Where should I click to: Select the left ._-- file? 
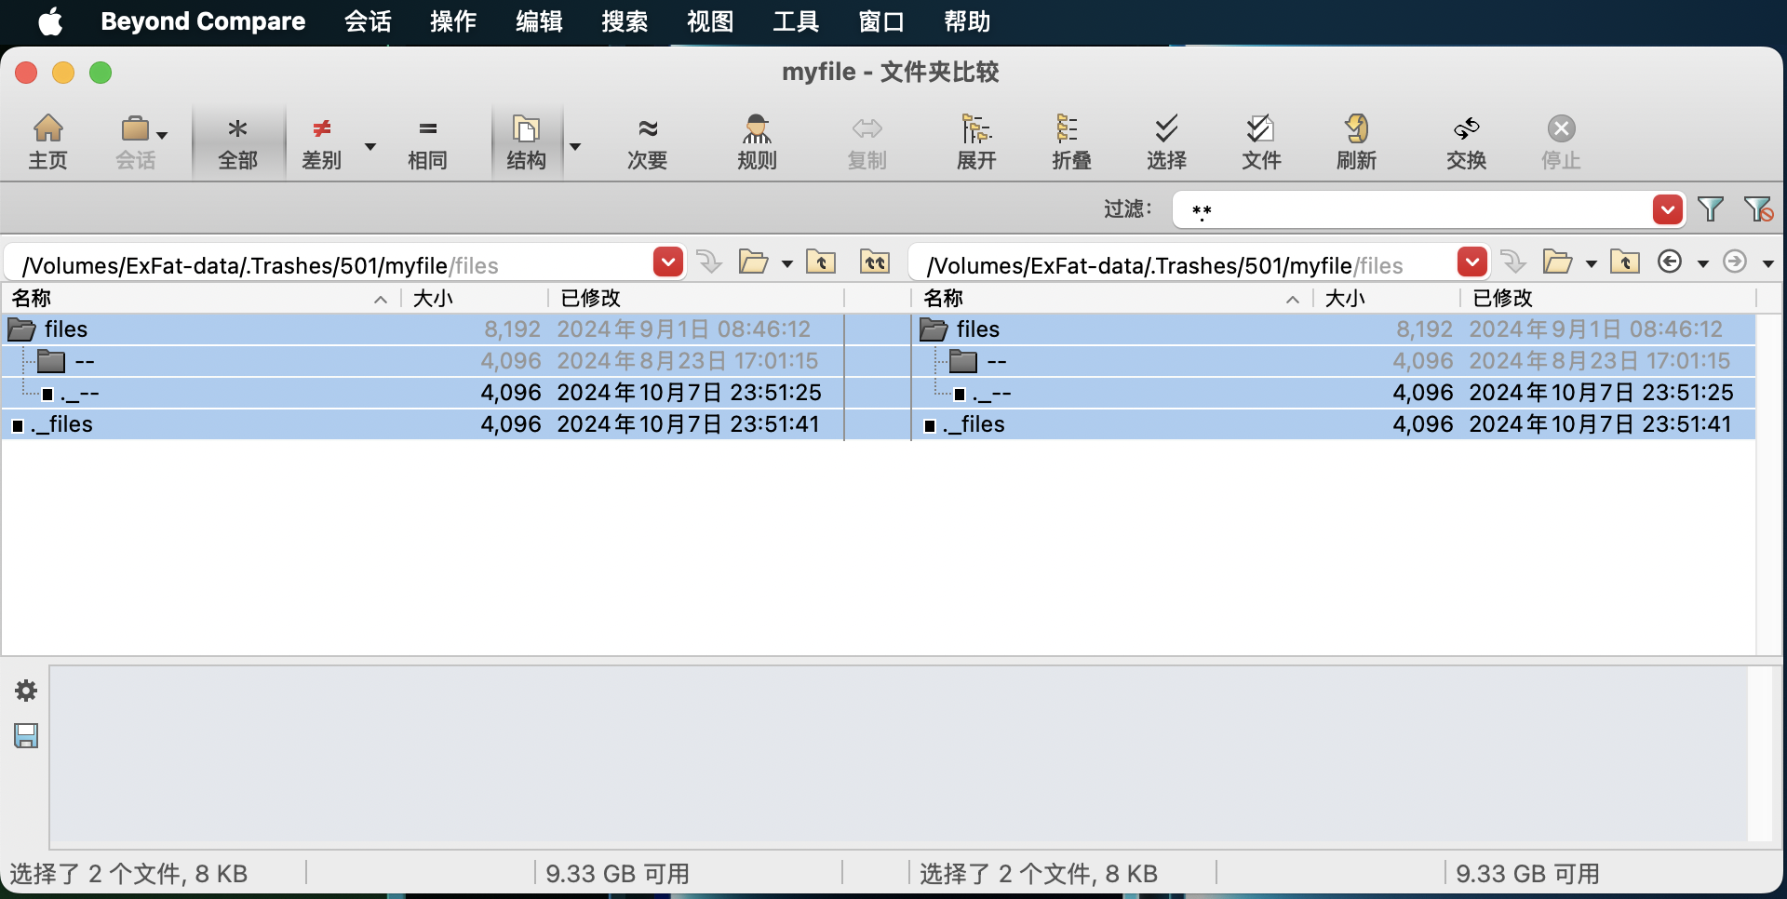[x=423, y=393]
